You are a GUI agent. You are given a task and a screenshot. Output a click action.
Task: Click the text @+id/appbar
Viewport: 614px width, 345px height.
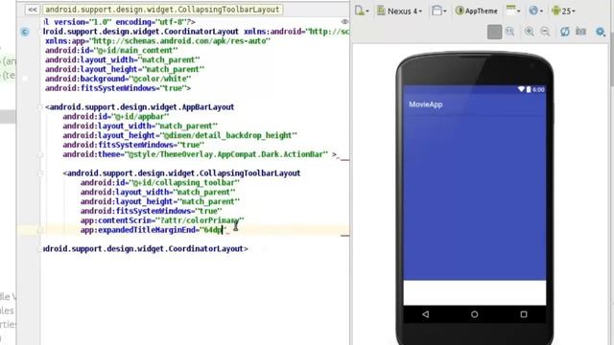click(x=140, y=117)
